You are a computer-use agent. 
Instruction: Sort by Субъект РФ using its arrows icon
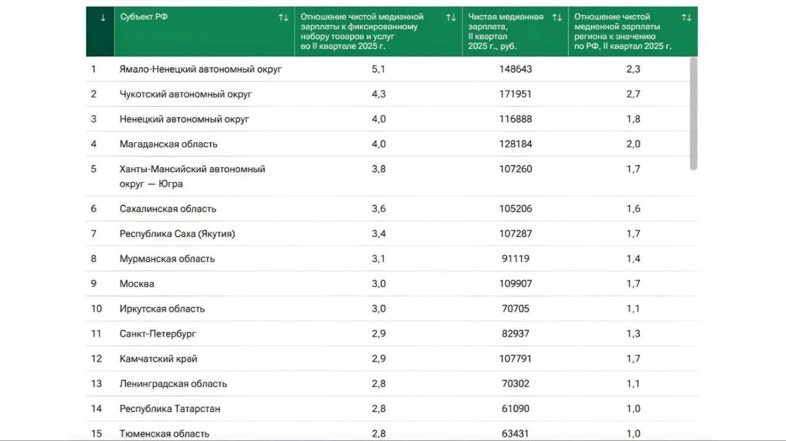283,17
